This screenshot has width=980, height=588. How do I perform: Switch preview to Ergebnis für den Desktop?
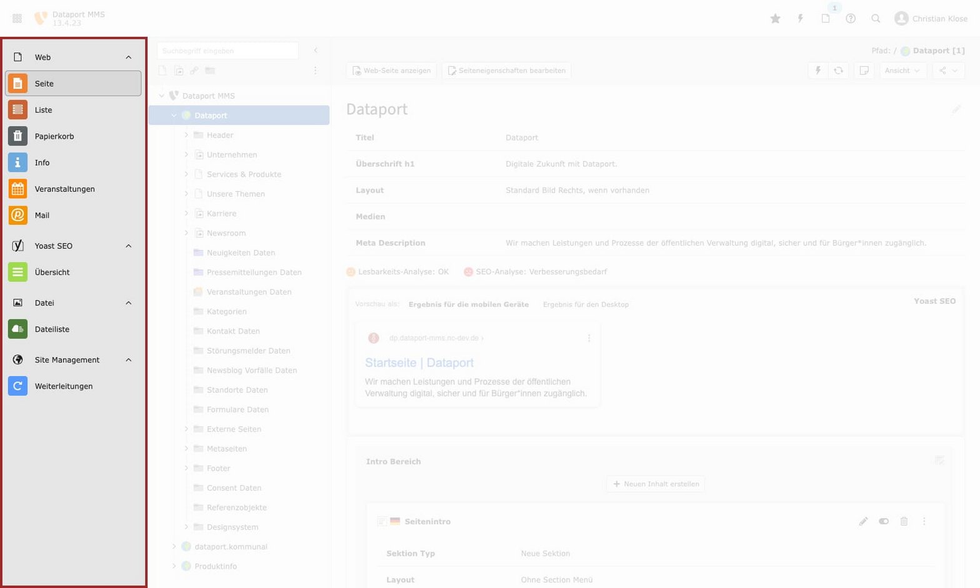point(585,305)
